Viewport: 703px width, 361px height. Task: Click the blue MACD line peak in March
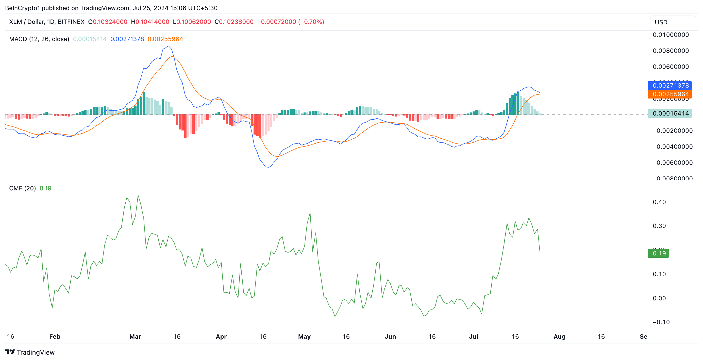pos(168,46)
